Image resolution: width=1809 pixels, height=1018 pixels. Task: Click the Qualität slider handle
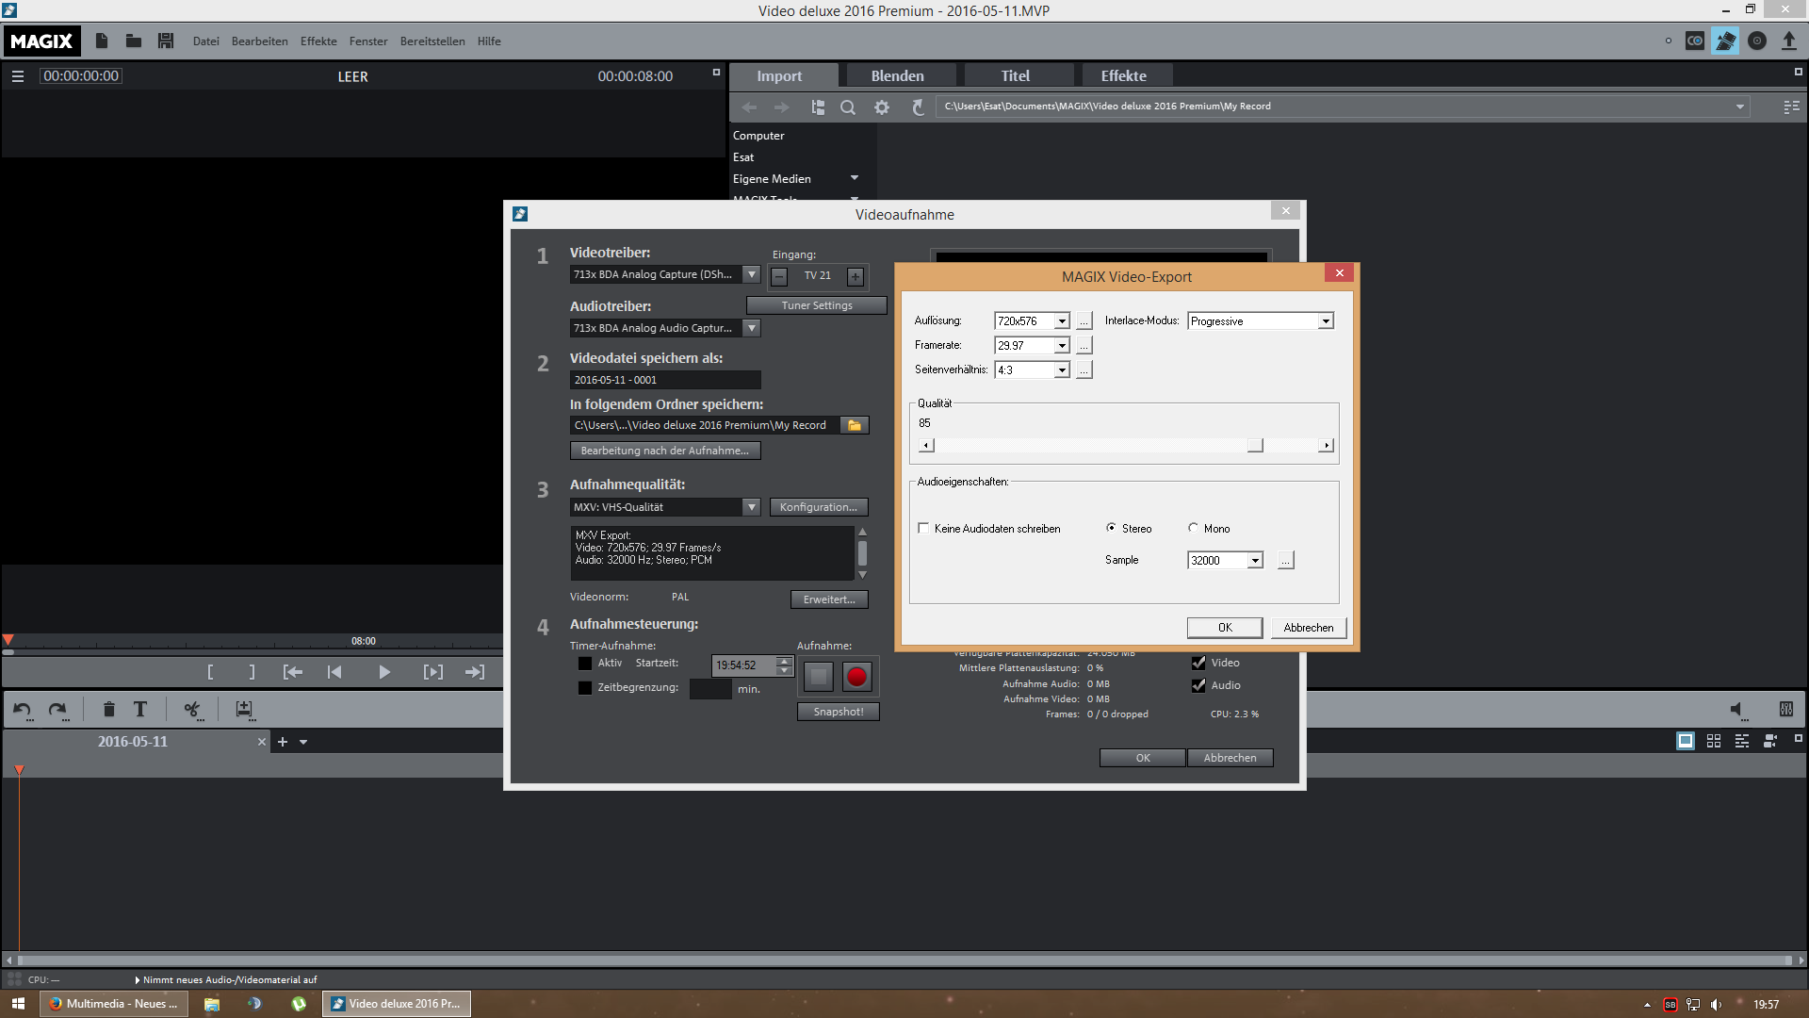pyautogui.click(x=1254, y=445)
